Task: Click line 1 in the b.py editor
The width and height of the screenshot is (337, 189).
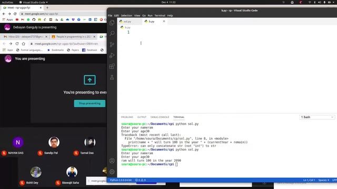Action: pos(128,32)
